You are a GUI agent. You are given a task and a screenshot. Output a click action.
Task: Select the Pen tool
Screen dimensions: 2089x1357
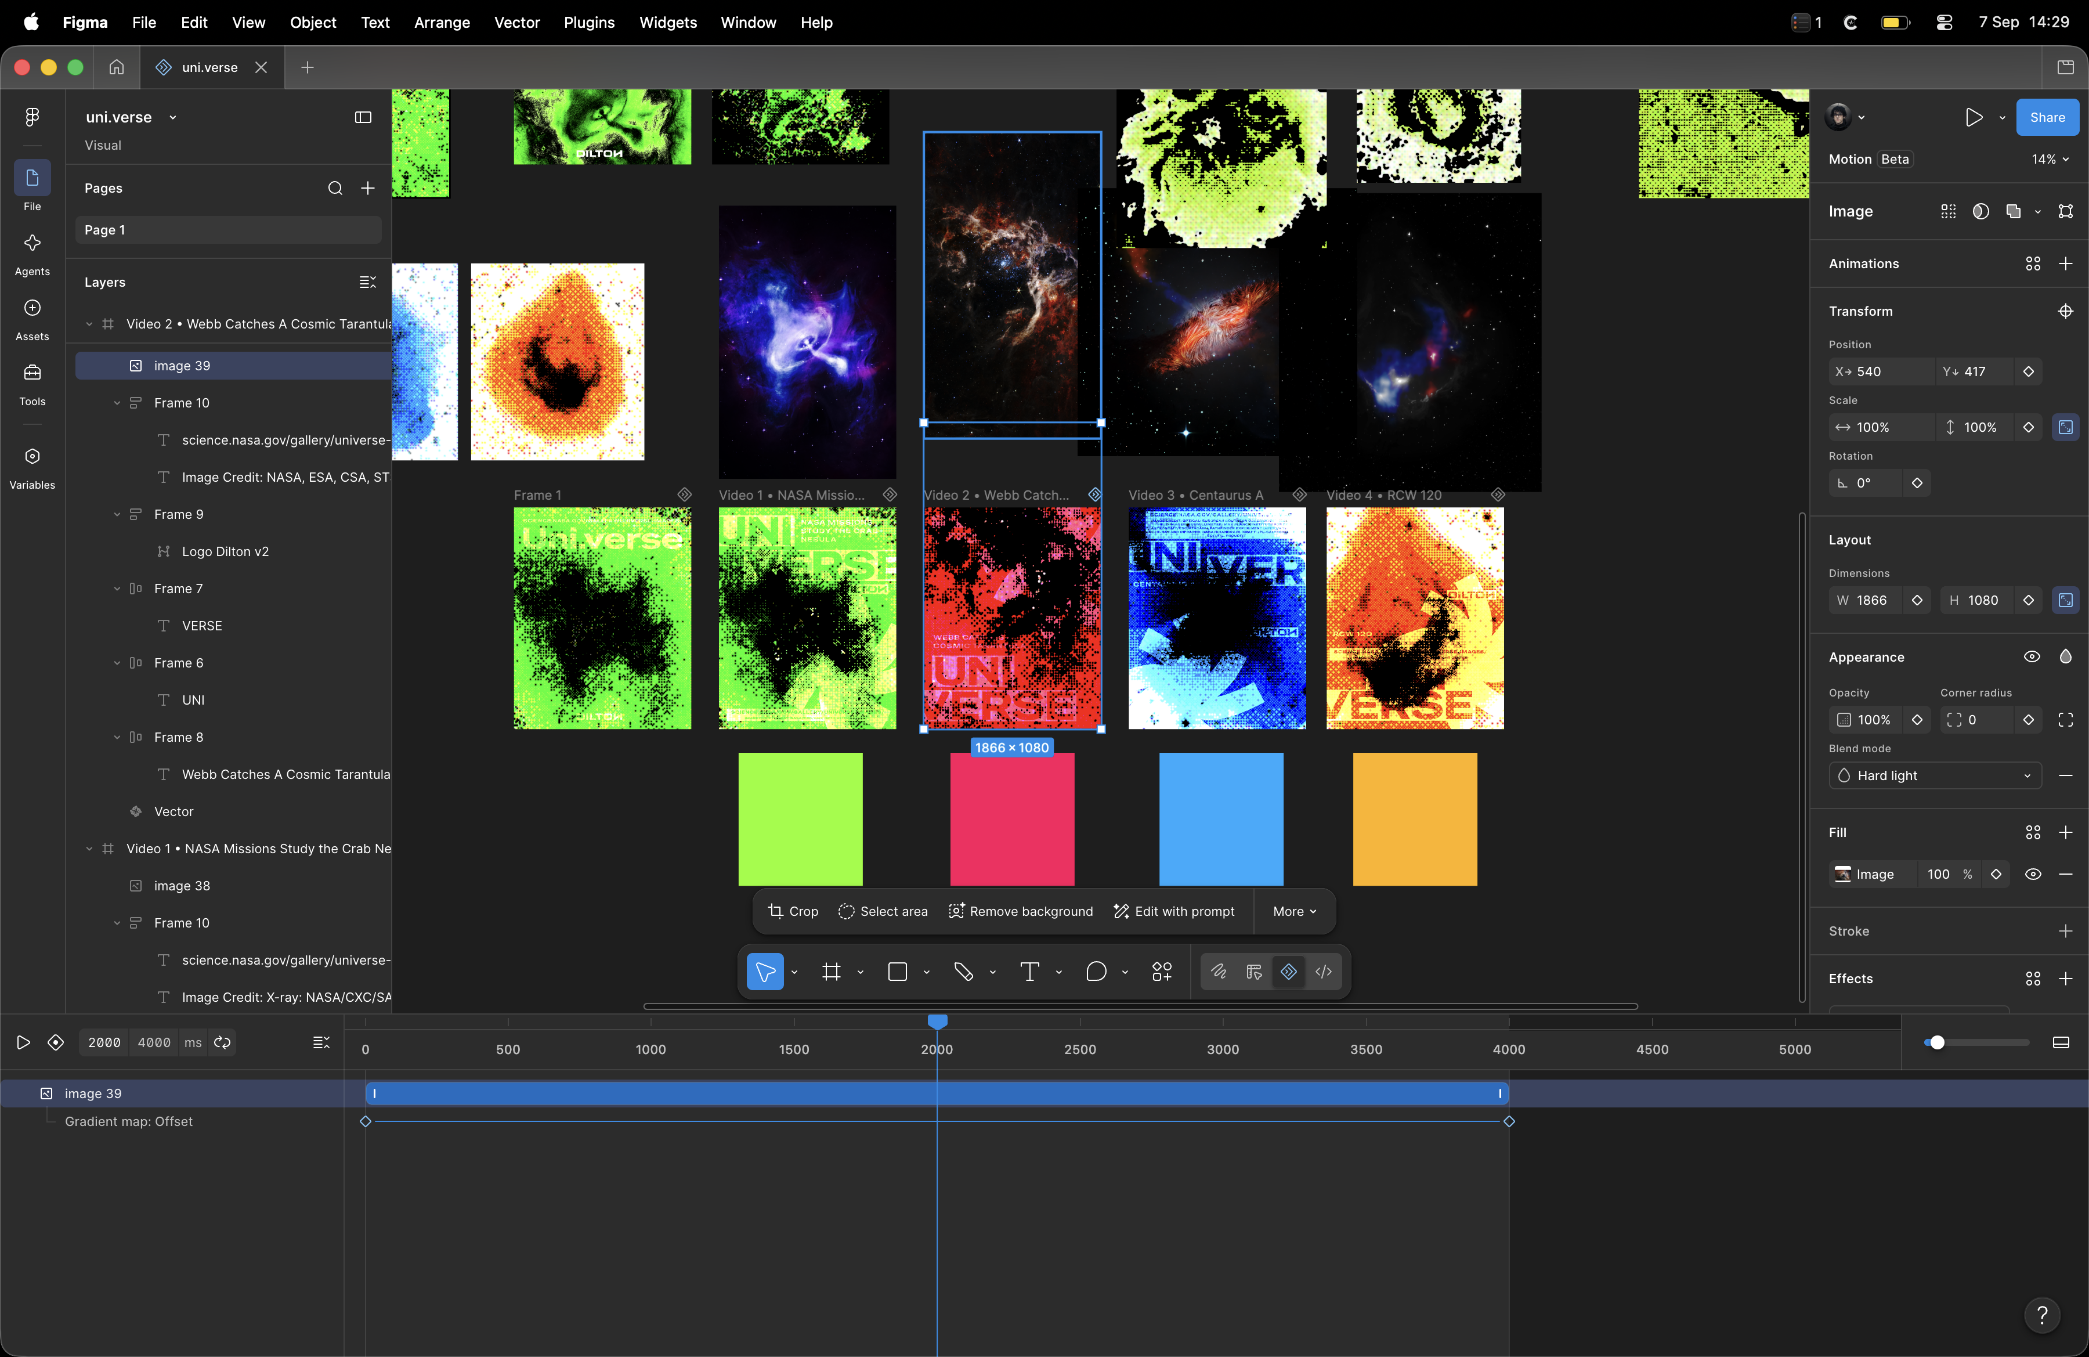[x=964, y=972]
